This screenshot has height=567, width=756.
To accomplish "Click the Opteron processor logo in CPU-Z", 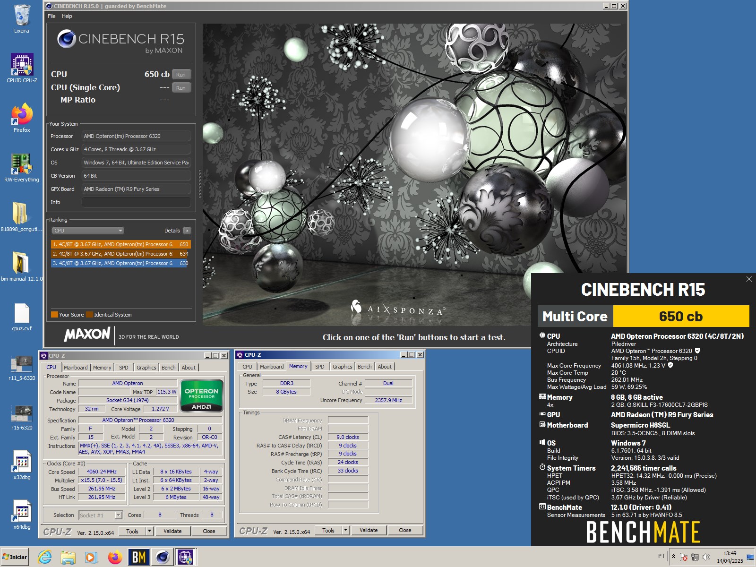I will tap(202, 396).
